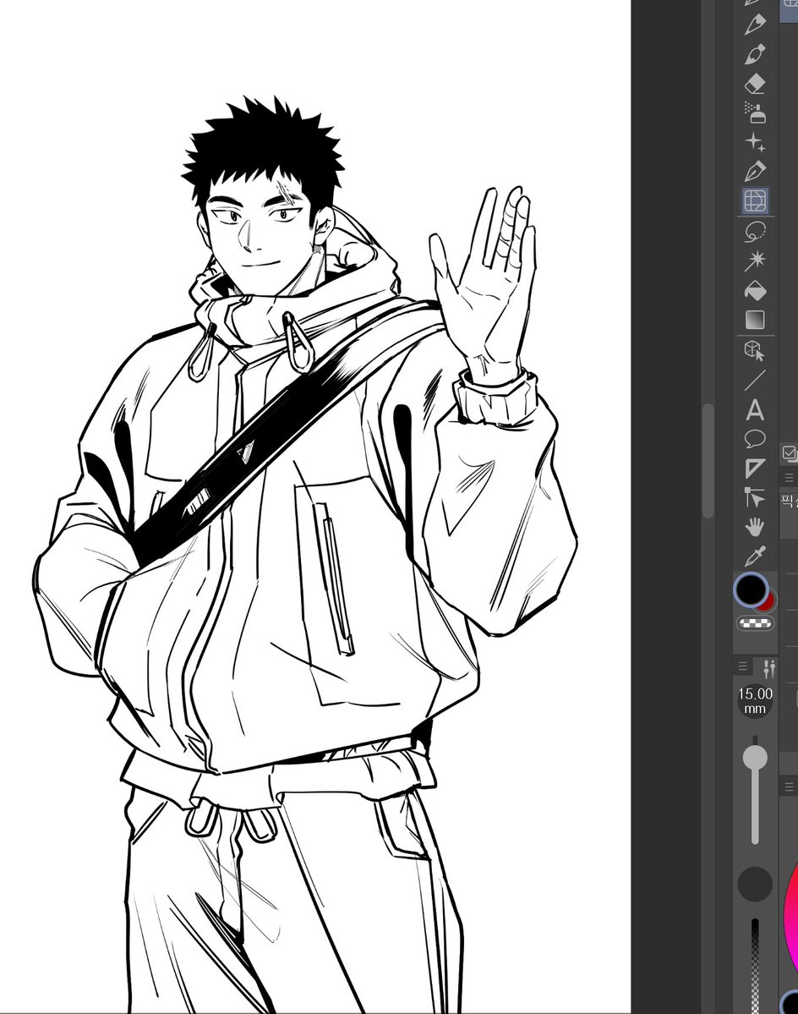The image size is (798, 1014).
Task: Select the Airbrush spray tool
Action: tap(755, 112)
